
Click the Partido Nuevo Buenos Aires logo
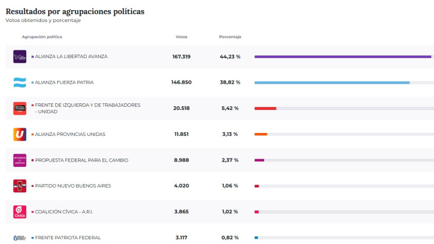point(20,186)
